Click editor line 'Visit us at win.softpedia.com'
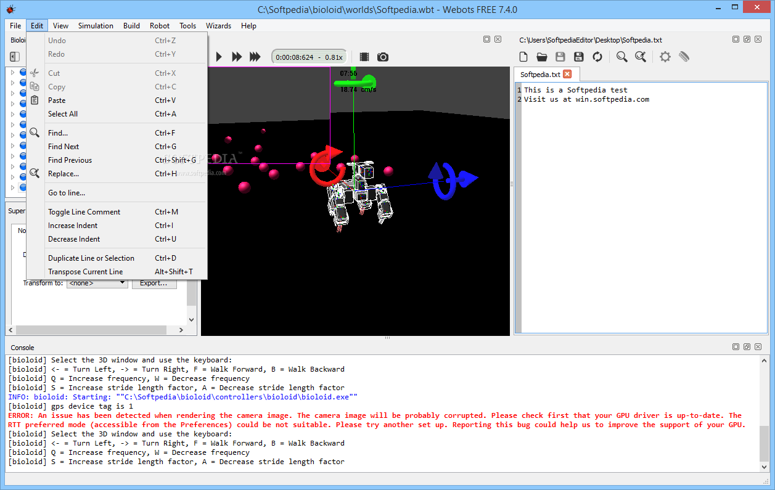Viewport: 775px width, 490px height. pyautogui.click(x=586, y=99)
